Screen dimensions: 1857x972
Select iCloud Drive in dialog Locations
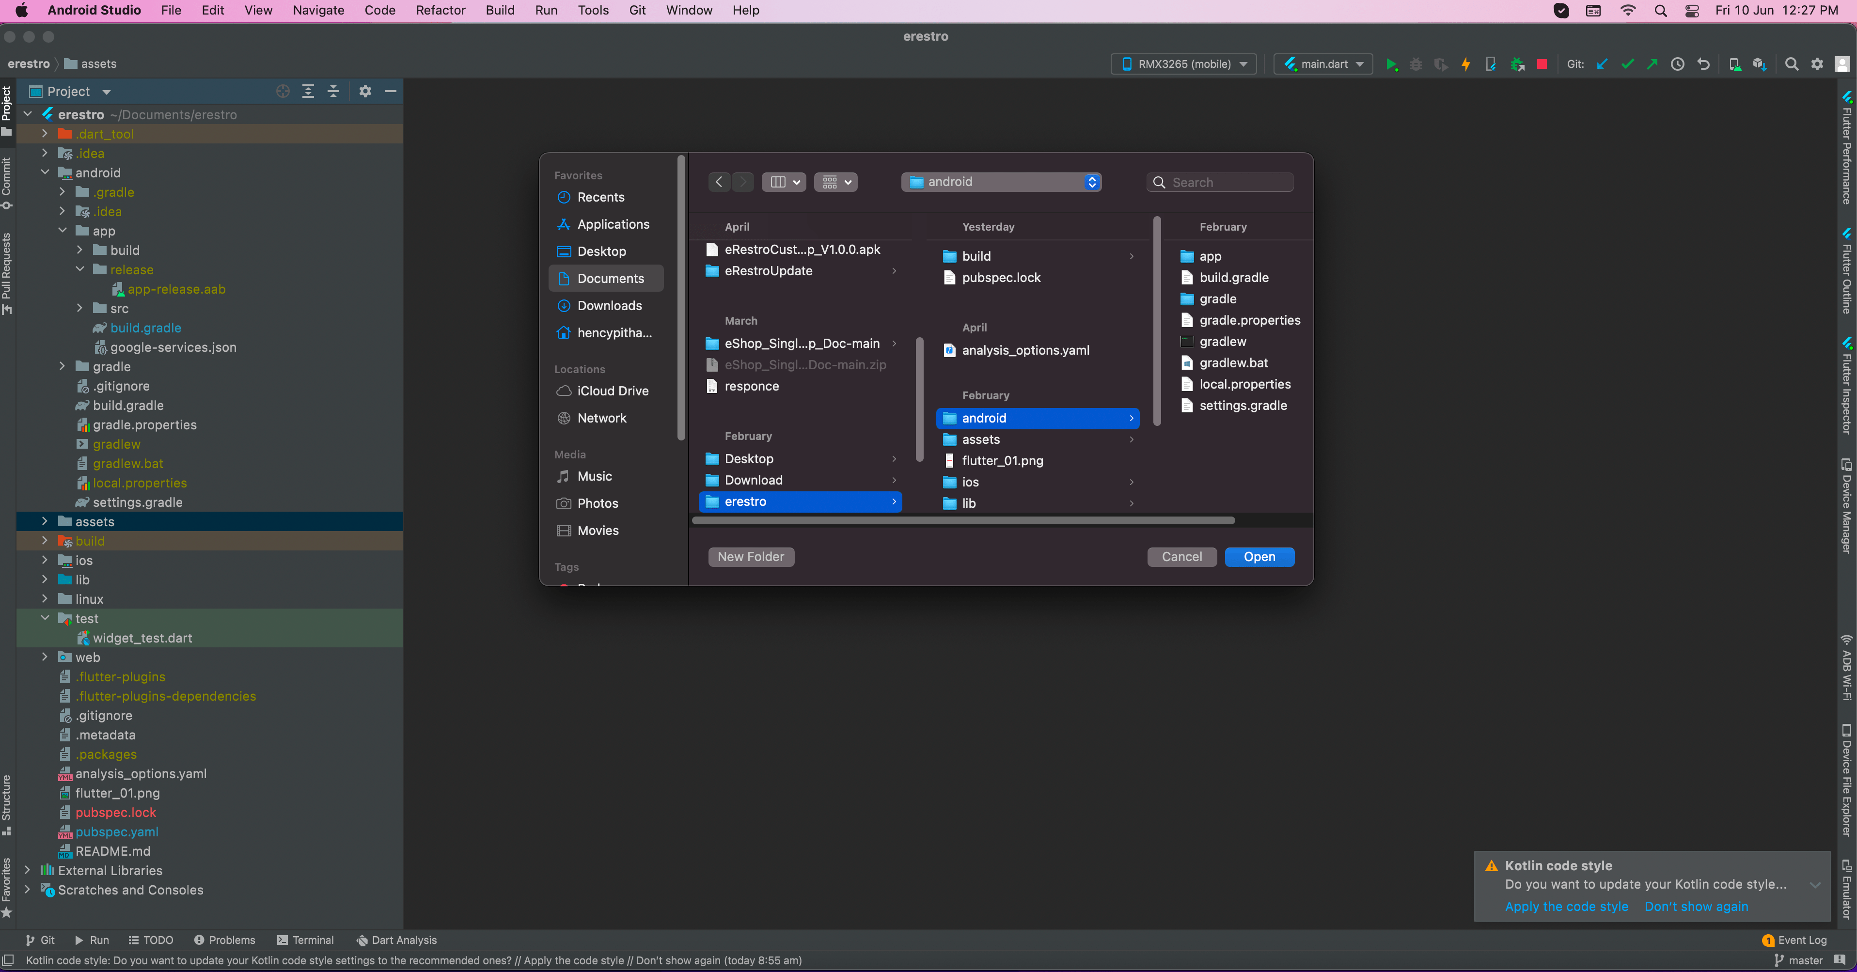(606, 391)
